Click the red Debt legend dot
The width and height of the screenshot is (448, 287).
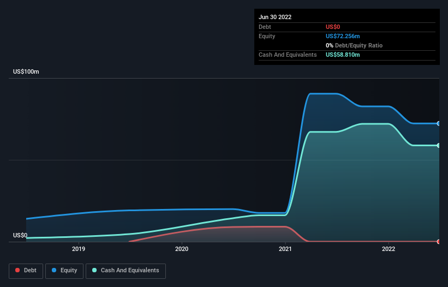(x=17, y=270)
